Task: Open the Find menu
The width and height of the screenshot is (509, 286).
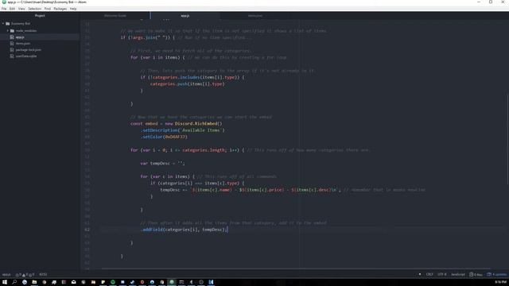Action: point(48,9)
